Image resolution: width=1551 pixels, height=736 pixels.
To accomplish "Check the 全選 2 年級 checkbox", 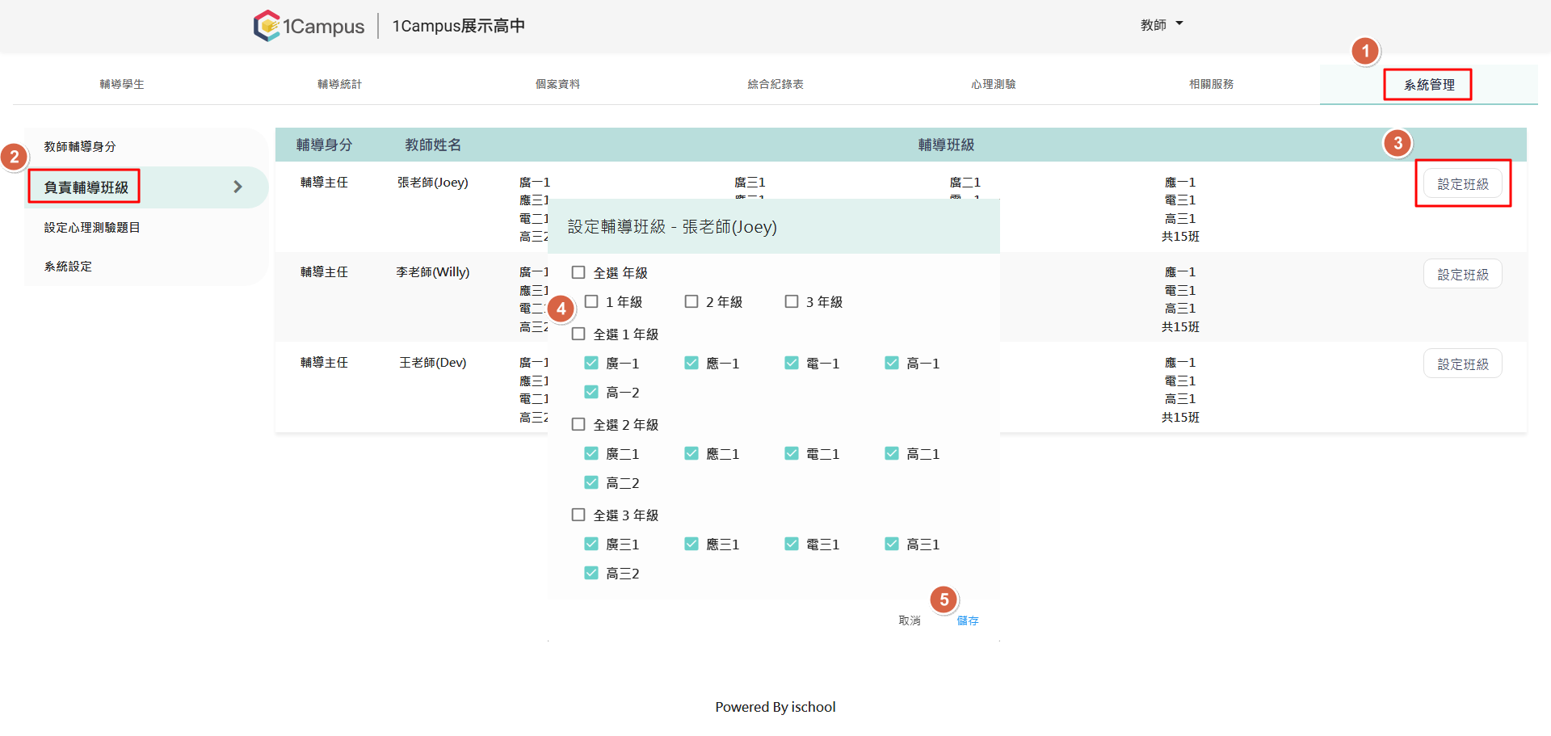I will point(578,425).
